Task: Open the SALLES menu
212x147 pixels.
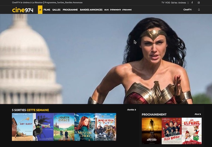Action: point(57,10)
